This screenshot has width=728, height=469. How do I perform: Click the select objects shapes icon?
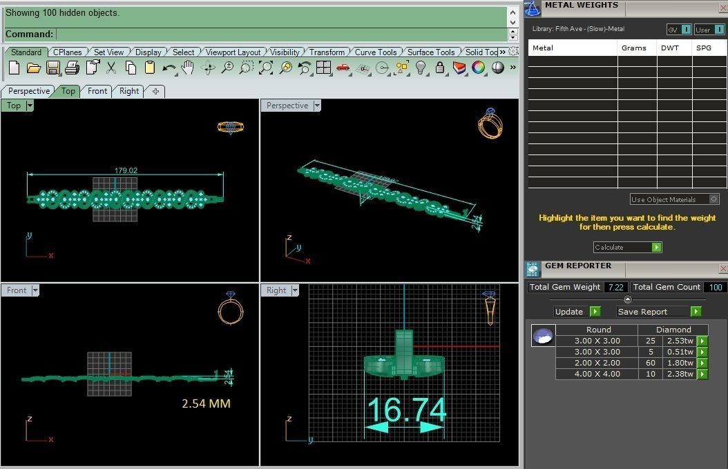[401, 68]
